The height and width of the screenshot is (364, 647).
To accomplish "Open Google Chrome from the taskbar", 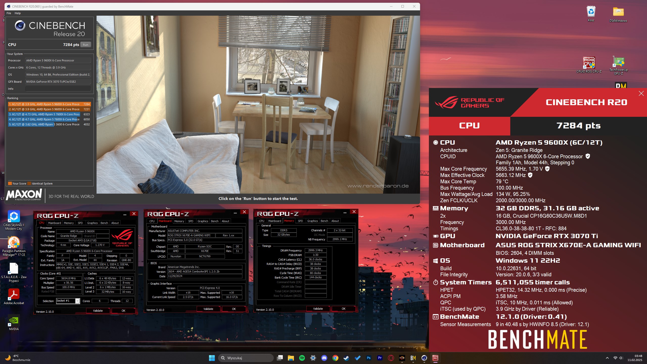I will coord(335,358).
